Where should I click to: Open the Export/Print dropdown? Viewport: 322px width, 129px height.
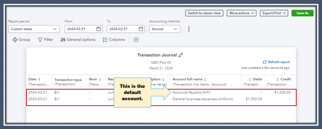pos(274,13)
